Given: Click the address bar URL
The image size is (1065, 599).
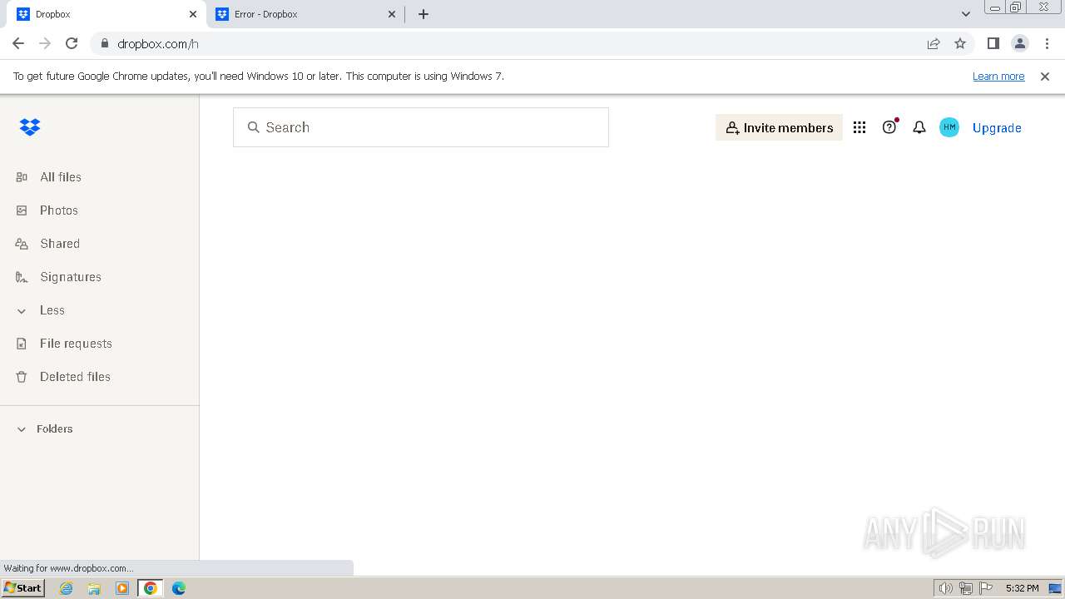Looking at the screenshot, I should [158, 44].
